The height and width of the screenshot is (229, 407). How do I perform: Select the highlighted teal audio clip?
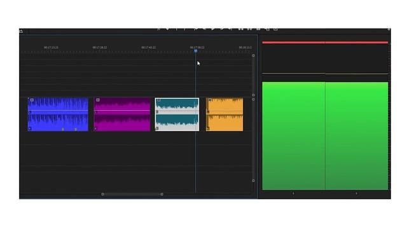(177, 114)
